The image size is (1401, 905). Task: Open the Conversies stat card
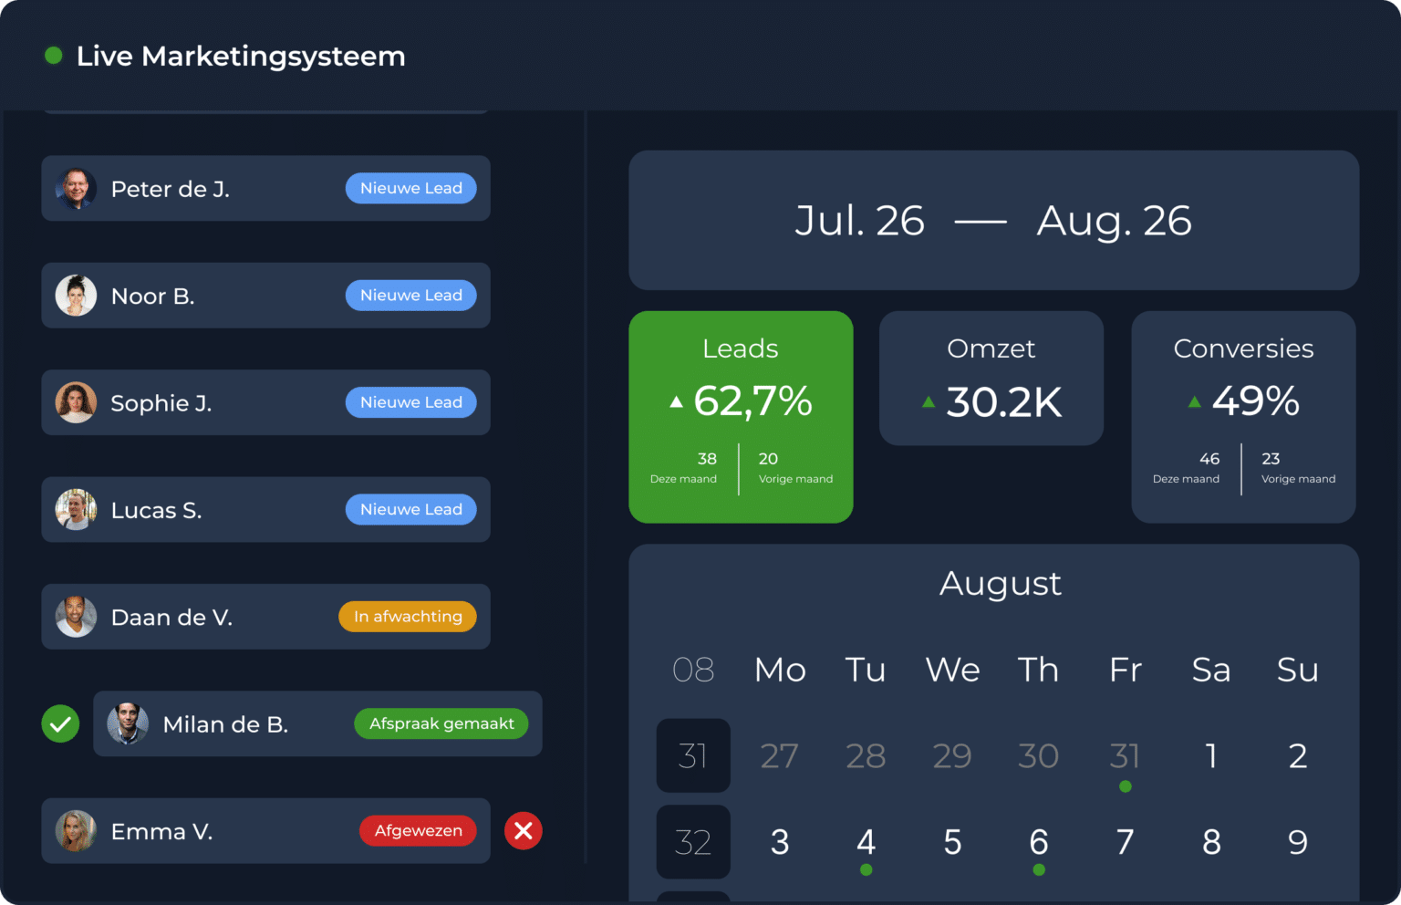pyautogui.click(x=1244, y=417)
